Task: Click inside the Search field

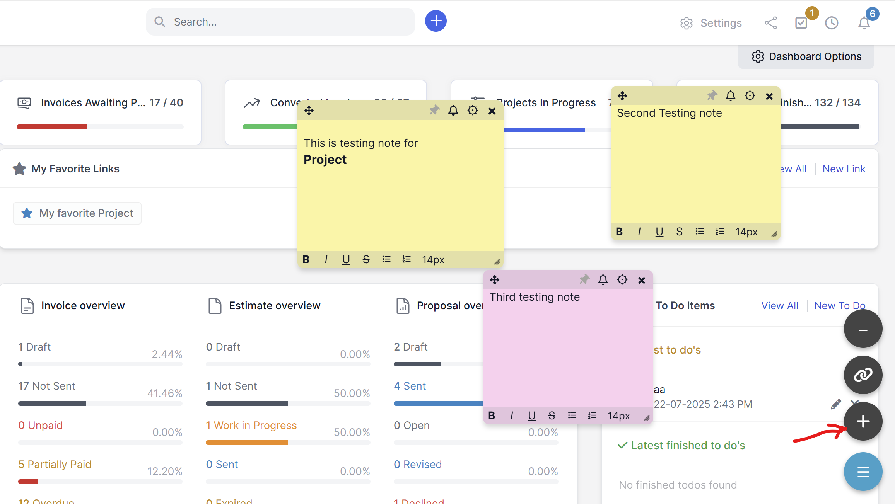Action: coord(280,22)
